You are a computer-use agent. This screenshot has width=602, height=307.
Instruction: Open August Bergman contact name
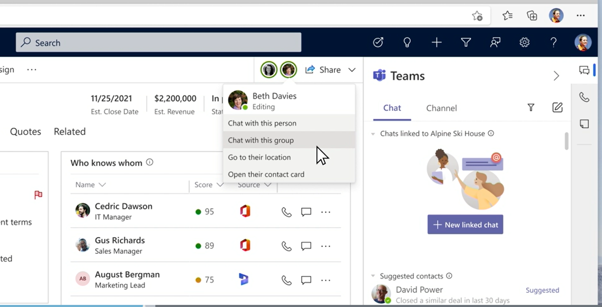(127, 274)
